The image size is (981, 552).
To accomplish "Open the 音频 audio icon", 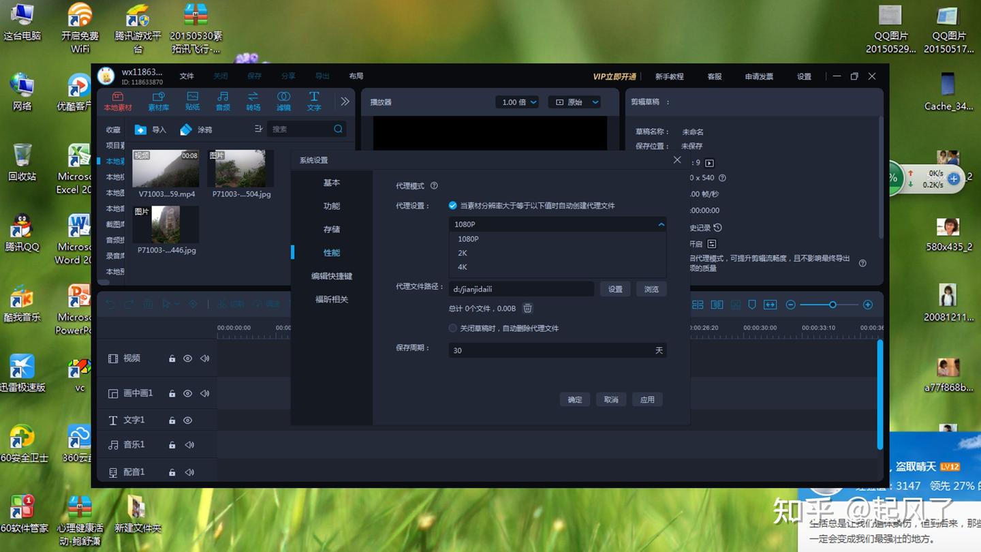I will (223, 97).
